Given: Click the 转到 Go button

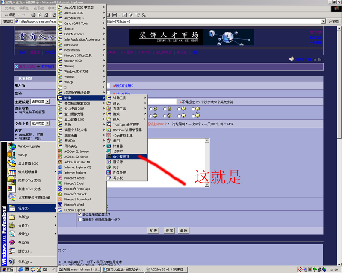Looking at the screenshot, I should (334, 21).
